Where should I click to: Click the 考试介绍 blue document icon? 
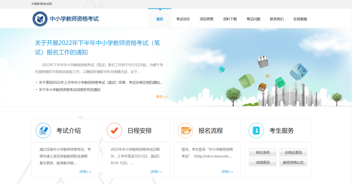tap(43, 131)
